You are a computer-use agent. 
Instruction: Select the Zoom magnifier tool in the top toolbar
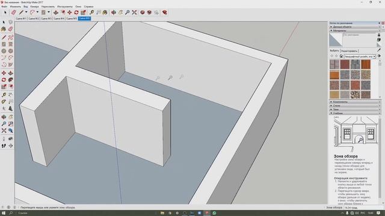(127, 12)
